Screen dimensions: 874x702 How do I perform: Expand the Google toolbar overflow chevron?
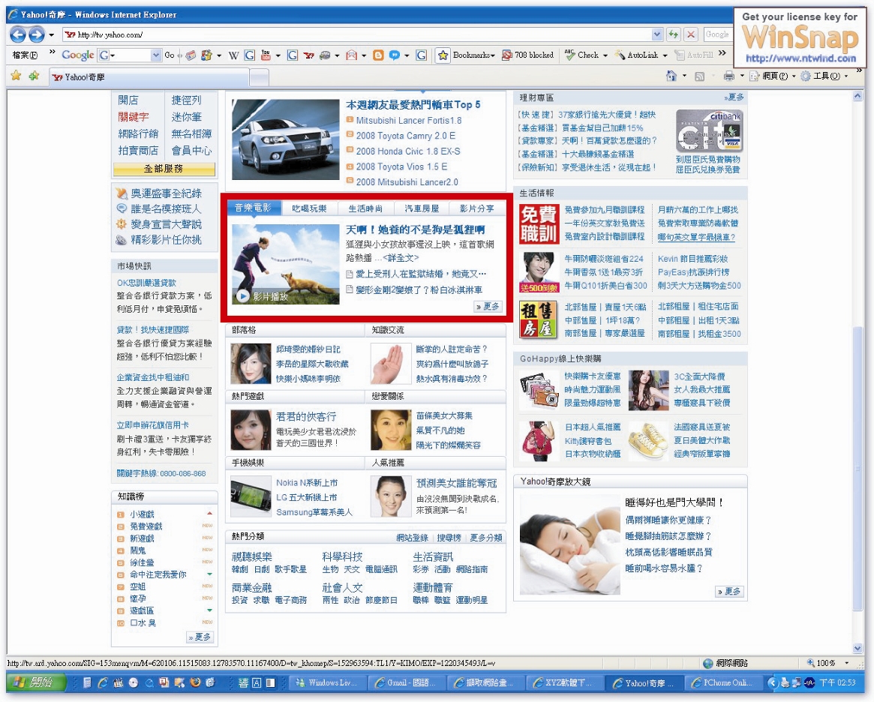click(722, 54)
